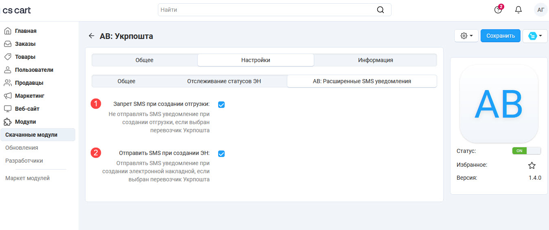Screen dimensions: 549x230
Task: Open the notifications bell
Action: click(518, 10)
